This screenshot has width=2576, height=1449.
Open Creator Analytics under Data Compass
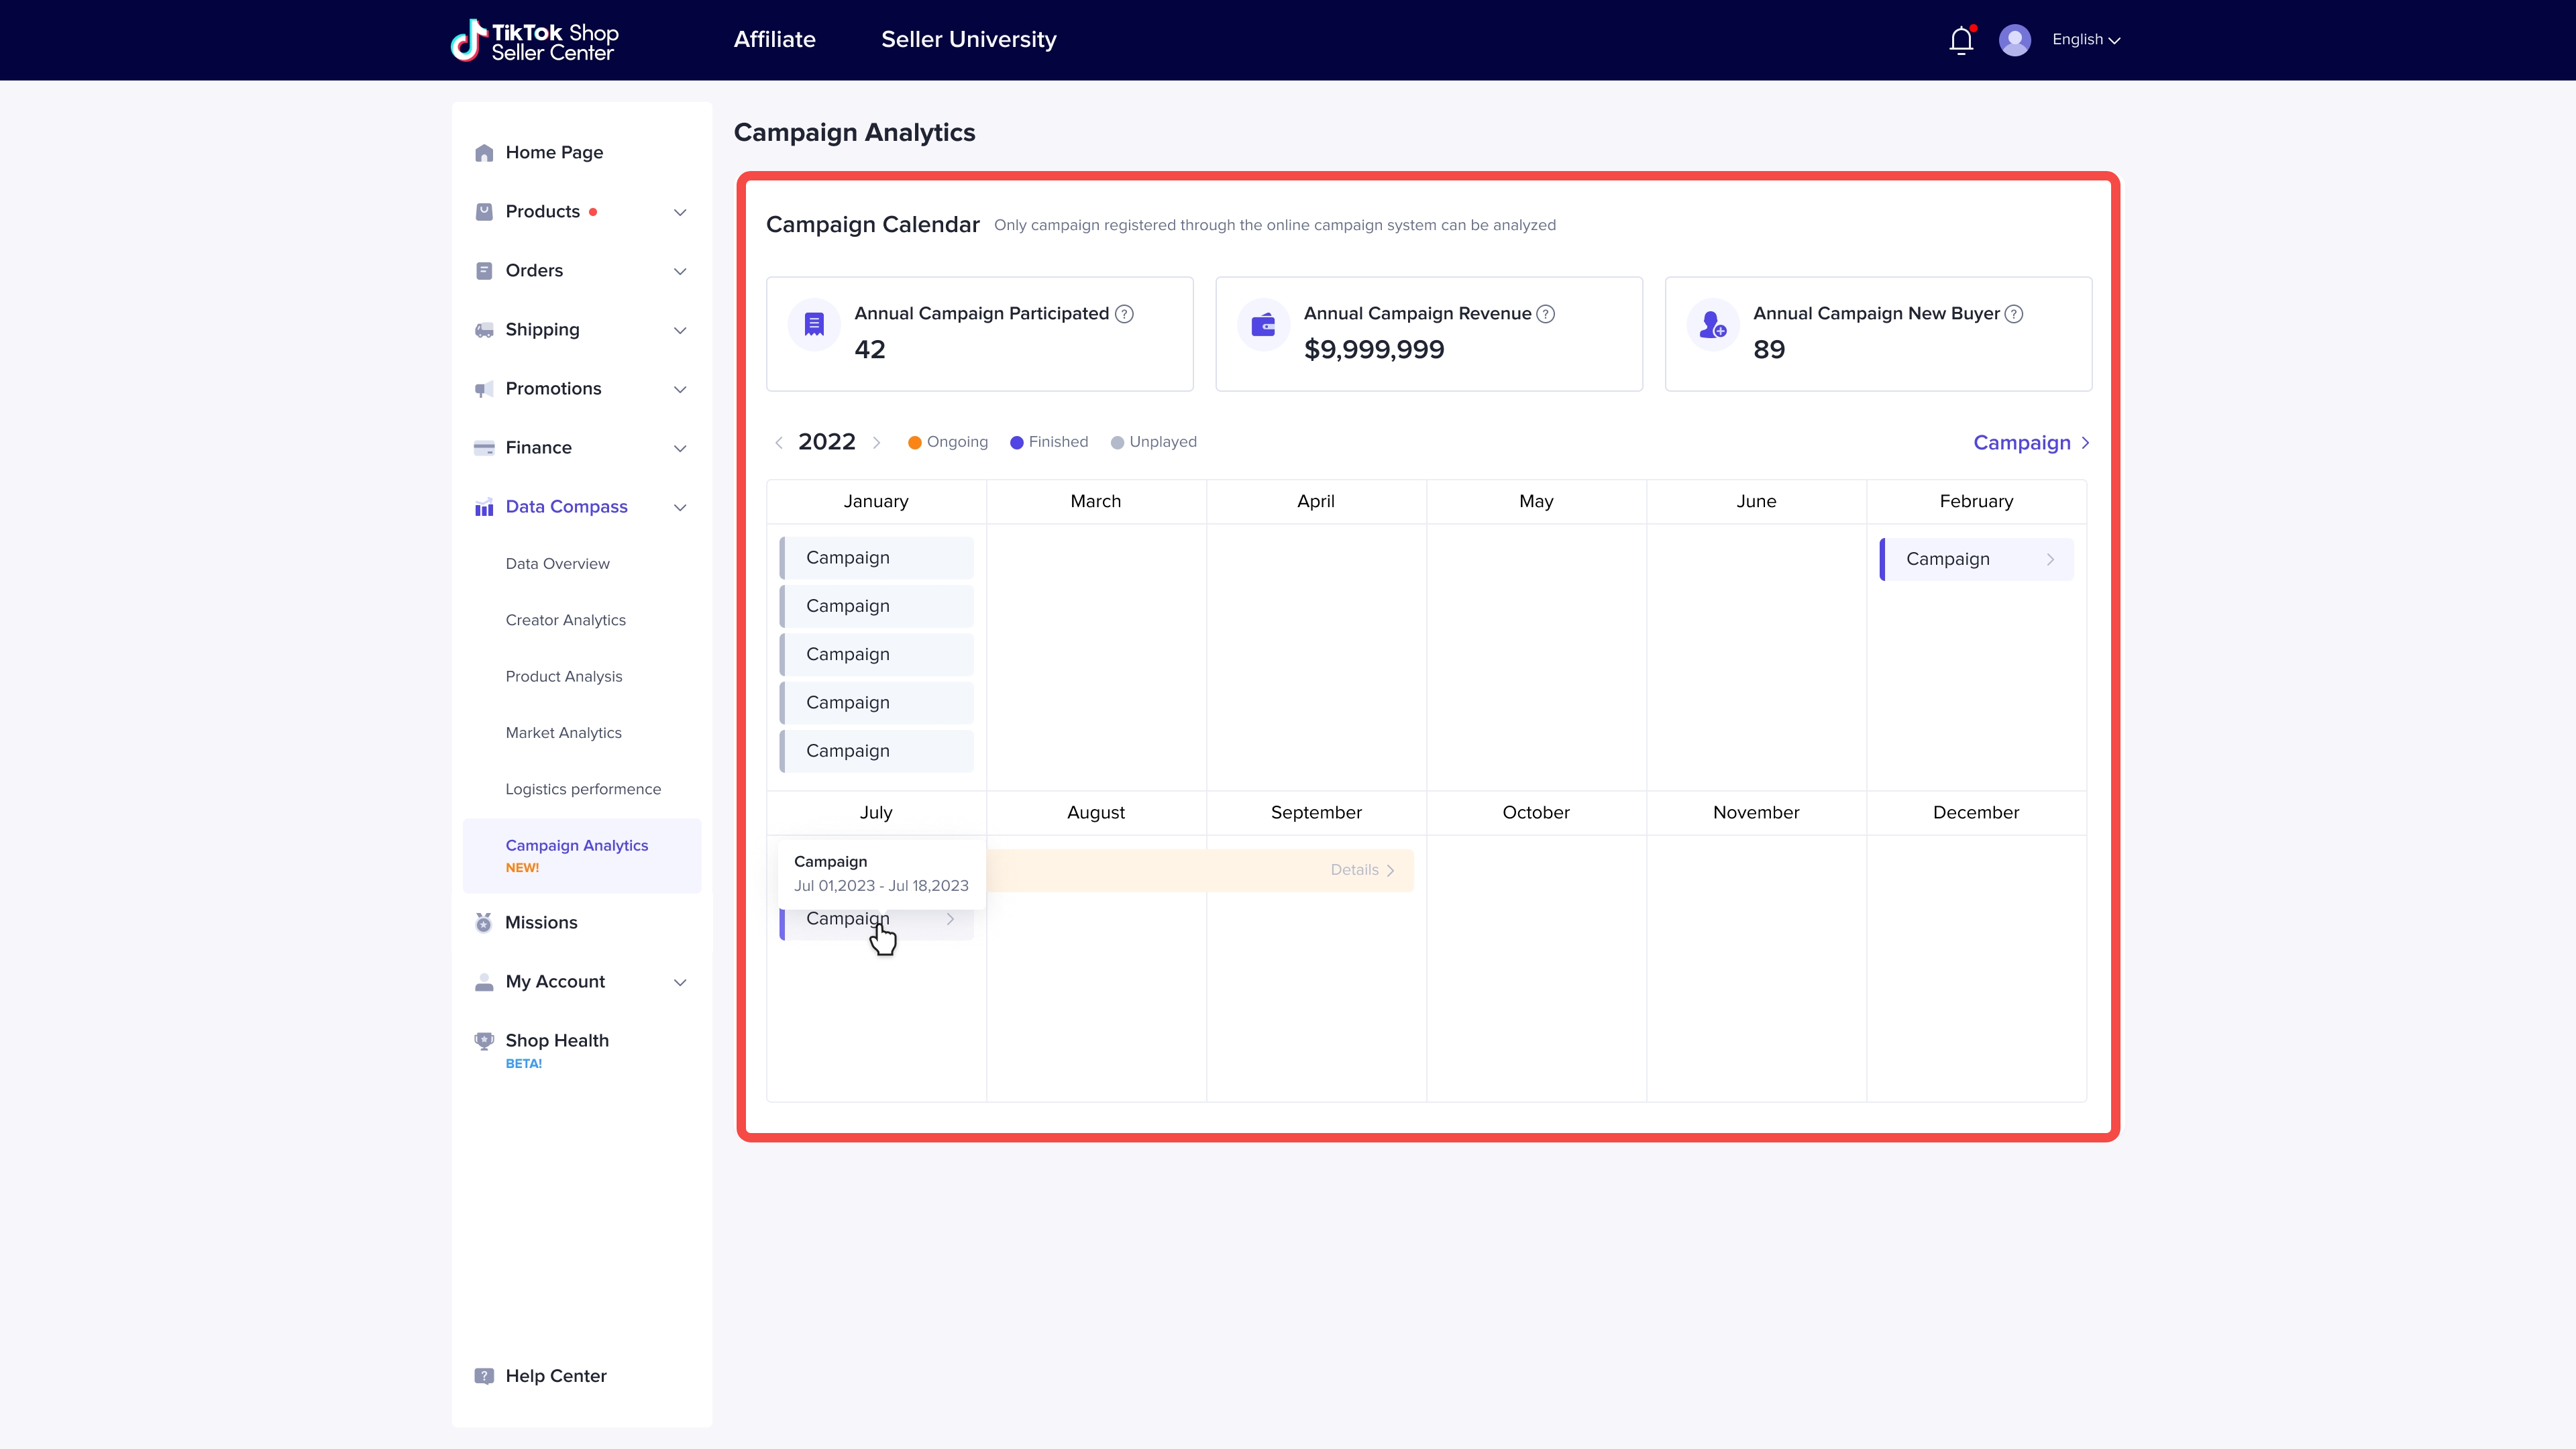click(x=565, y=620)
